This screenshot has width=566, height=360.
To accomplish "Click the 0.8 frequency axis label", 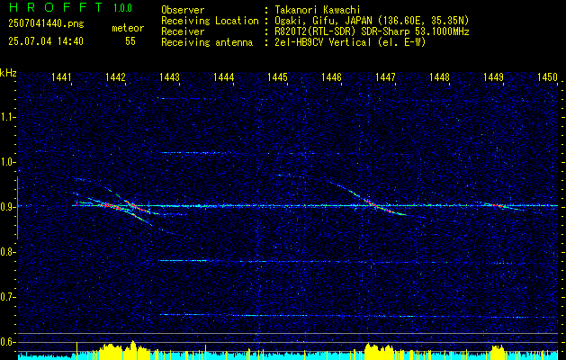I will point(7,252).
